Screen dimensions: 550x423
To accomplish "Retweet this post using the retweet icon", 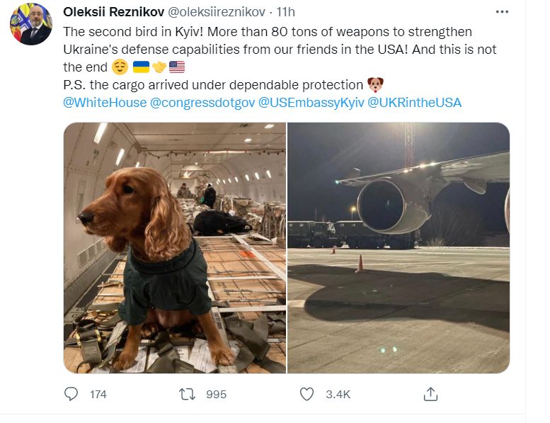I will click(x=188, y=394).
